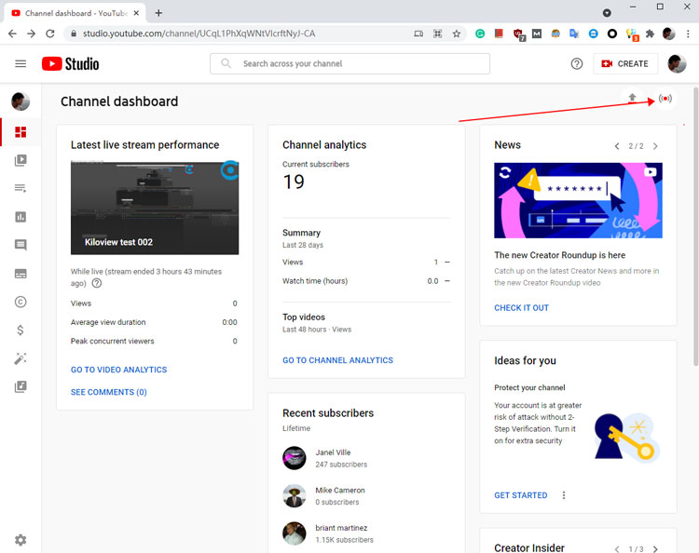
Task: Open the Customization magic wand icon
Action: click(21, 358)
